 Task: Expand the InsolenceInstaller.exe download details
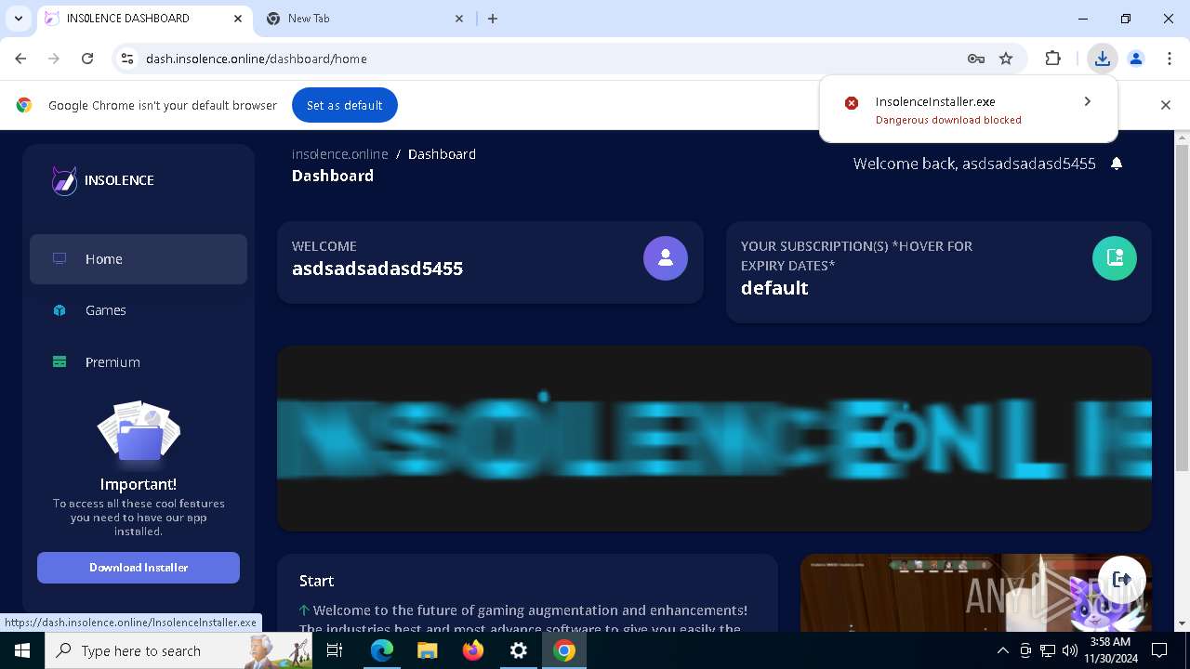pyautogui.click(x=1087, y=101)
